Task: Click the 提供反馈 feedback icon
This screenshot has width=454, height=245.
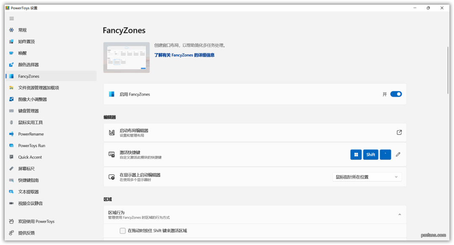Action: [11, 233]
